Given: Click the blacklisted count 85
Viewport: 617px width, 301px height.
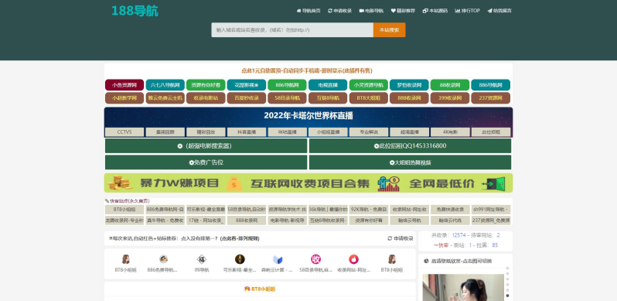Looking at the screenshot, I should coord(495,245).
